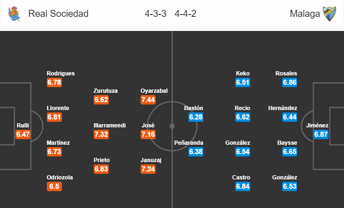Open player Odriozola's name

click(x=60, y=177)
